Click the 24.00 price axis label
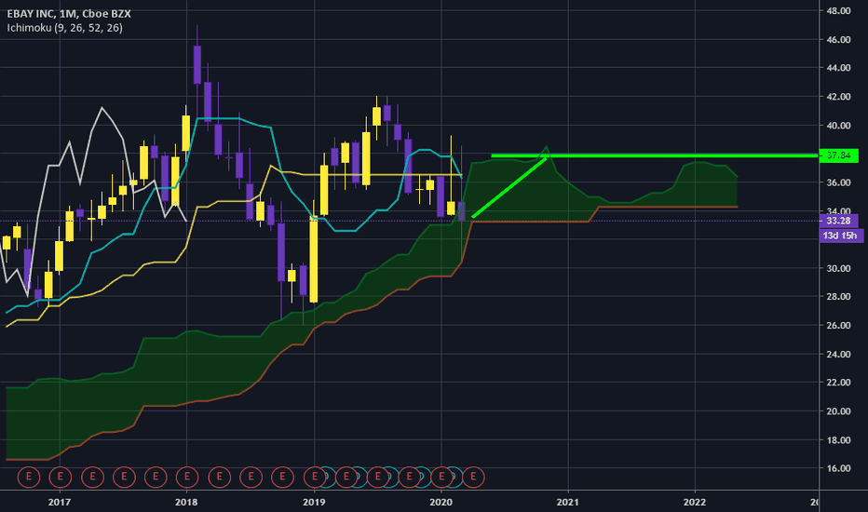 [x=838, y=354]
